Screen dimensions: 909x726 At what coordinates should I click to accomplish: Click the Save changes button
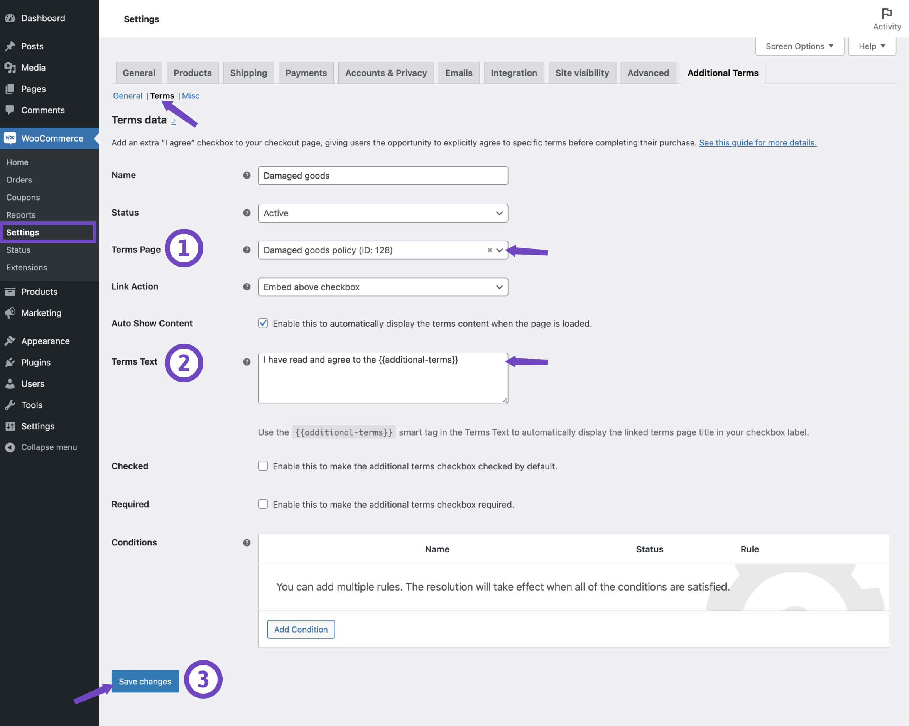coord(145,681)
